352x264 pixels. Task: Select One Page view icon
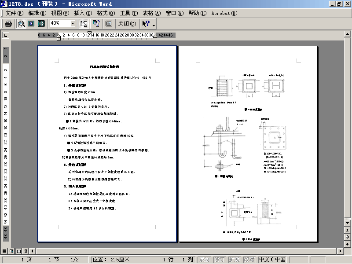pyautogui.click(x=31, y=24)
